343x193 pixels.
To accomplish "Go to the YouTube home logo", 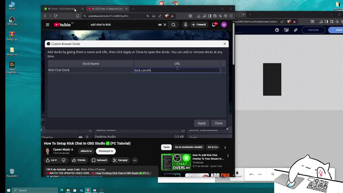I will pyautogui.click(x=62, y=25).
